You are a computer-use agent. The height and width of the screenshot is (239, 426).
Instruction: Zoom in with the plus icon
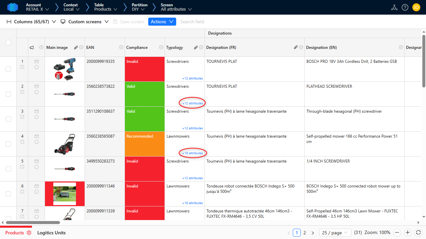point(408,233)
